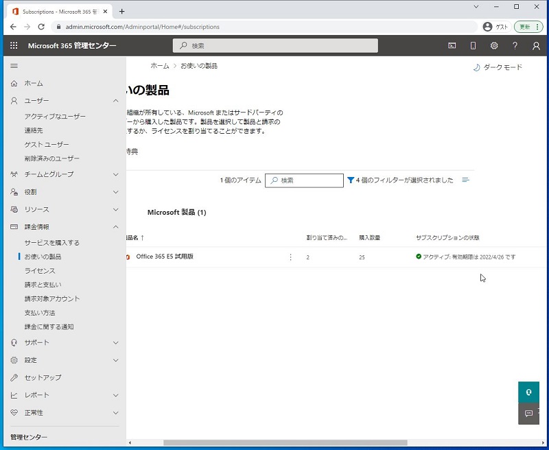Open サービスを購入する in sidebar
Viewport: 549px width, 450px height.
pos(52,243)
